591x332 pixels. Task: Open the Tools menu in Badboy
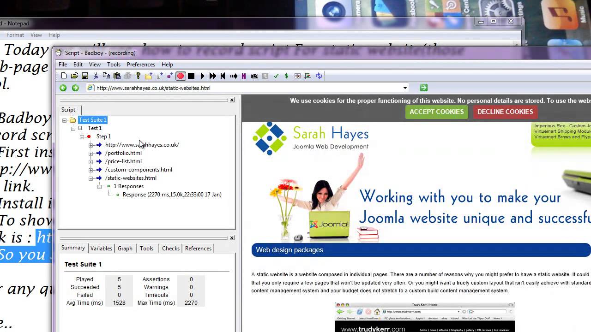pos(114,65)
